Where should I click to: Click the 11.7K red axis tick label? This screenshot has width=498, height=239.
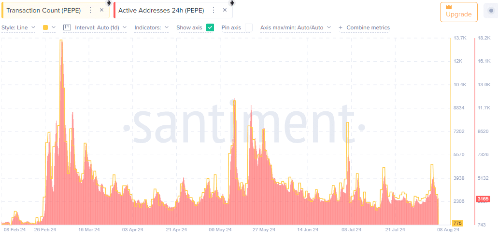pyautogui.click(x=484, y=108)
